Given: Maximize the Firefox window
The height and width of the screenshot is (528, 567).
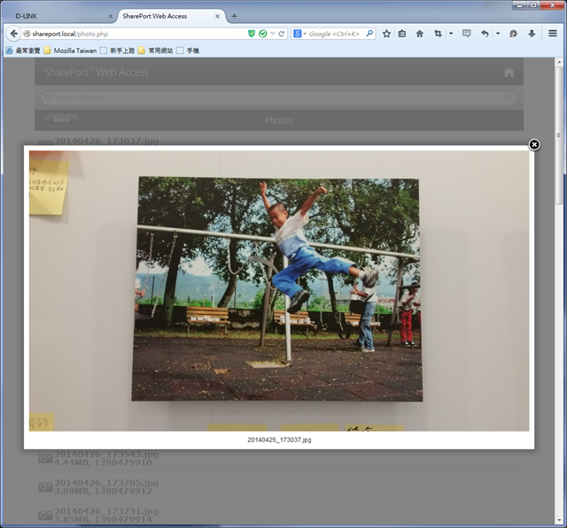Looking at the screenshot, I should pyautogui.click(x=533, y=5).
